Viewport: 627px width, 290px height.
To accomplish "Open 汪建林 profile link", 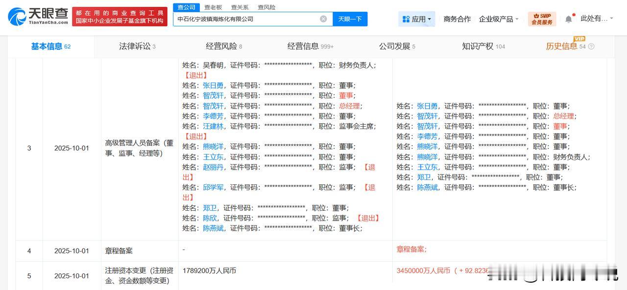I will (213, 126).
